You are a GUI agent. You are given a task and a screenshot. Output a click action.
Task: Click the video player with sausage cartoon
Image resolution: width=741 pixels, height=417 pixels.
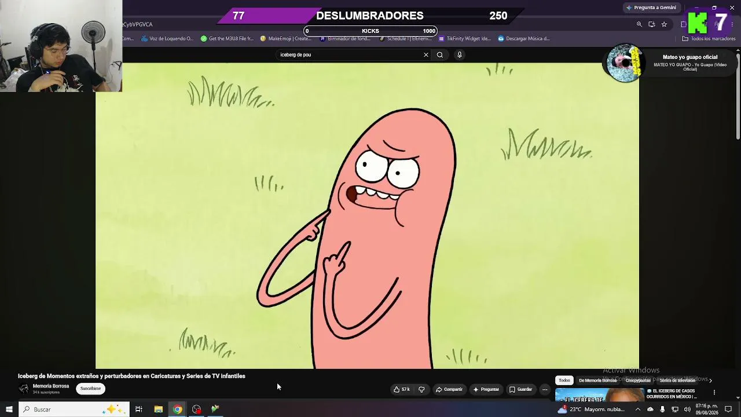[x=367, y=215]
